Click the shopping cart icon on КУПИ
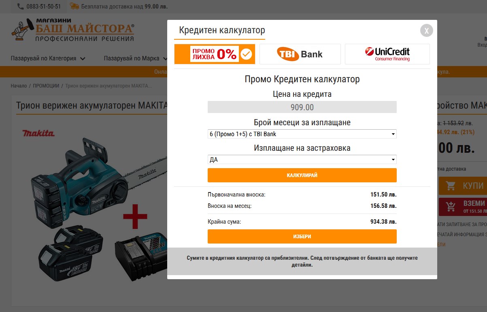This screenshot has width=487, height=312. 451,186
